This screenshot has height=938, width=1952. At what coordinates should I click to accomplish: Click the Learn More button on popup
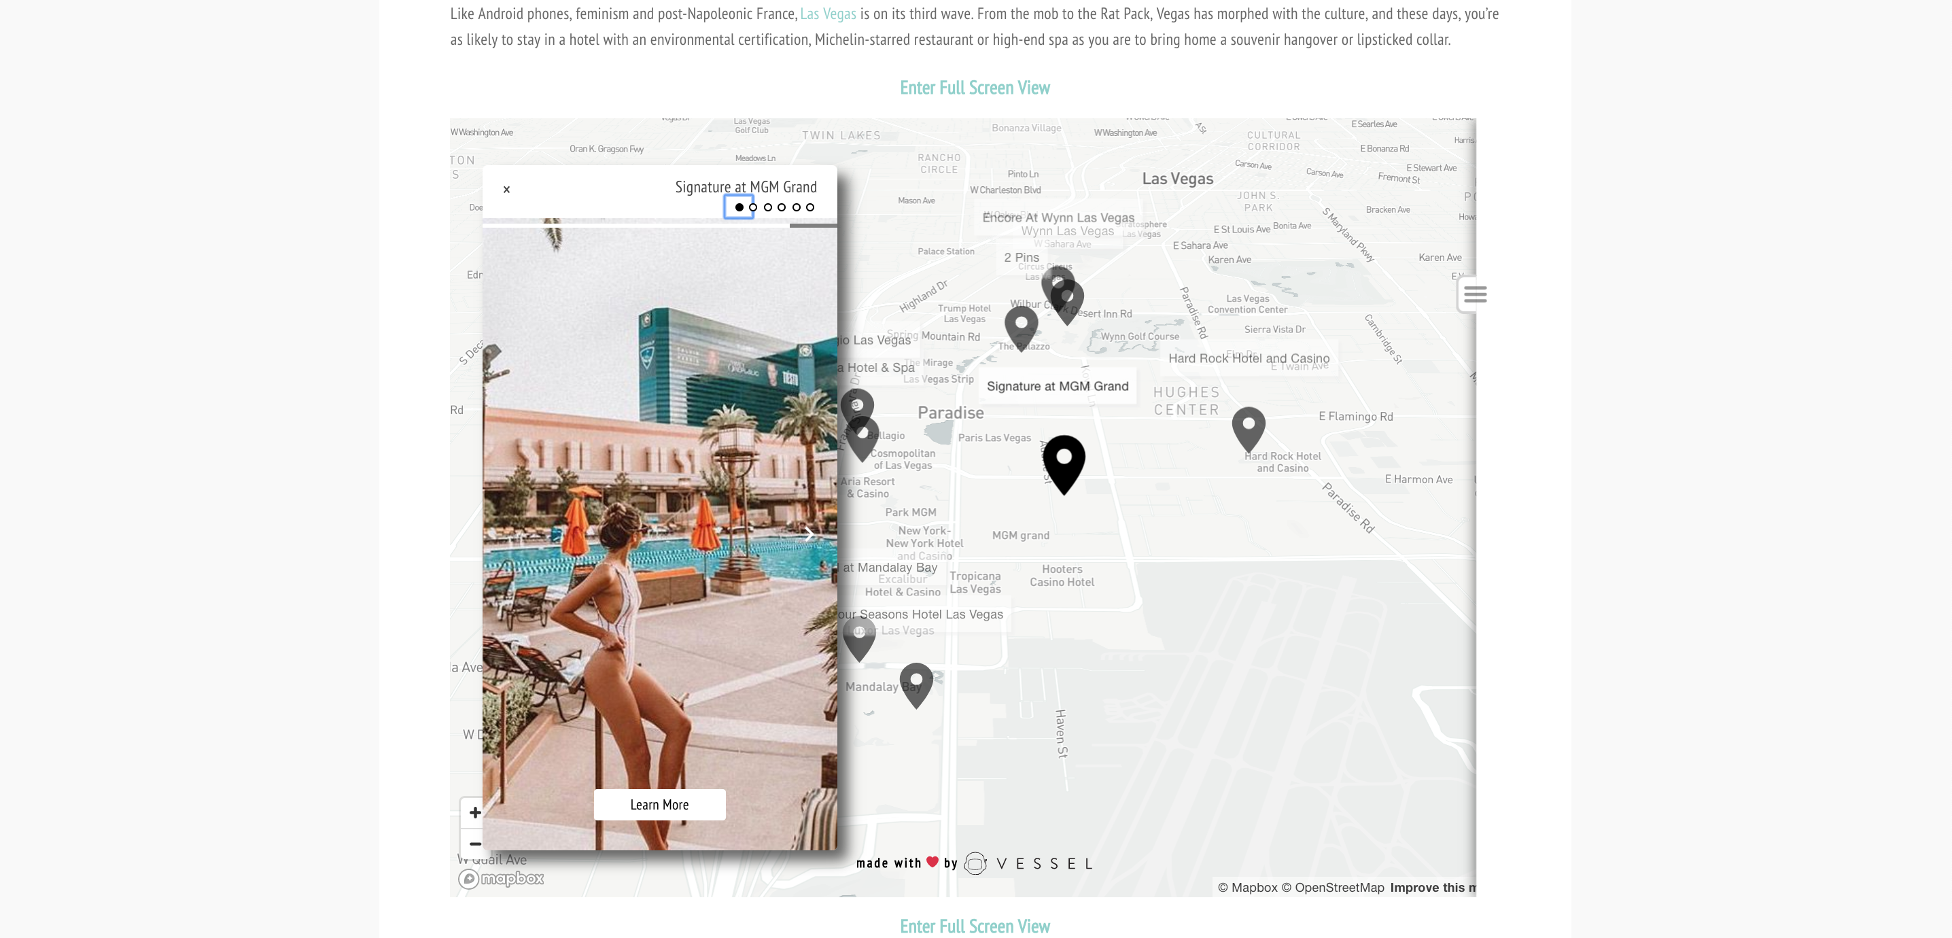tap(659, 803)
